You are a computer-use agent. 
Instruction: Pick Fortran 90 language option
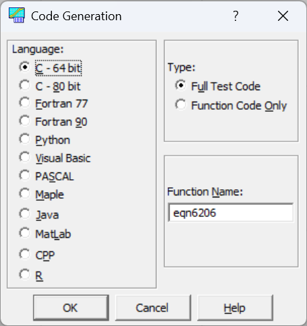point(53,122)
